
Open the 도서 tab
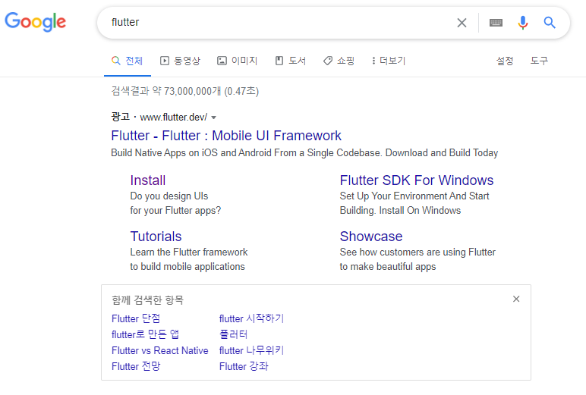click(x=291, y=61)
